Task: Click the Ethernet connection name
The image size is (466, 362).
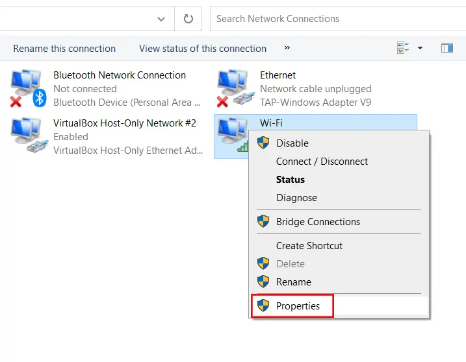Action: tap(278, 75)
